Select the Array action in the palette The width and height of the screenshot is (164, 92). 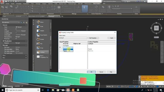(x=40, y=48)
